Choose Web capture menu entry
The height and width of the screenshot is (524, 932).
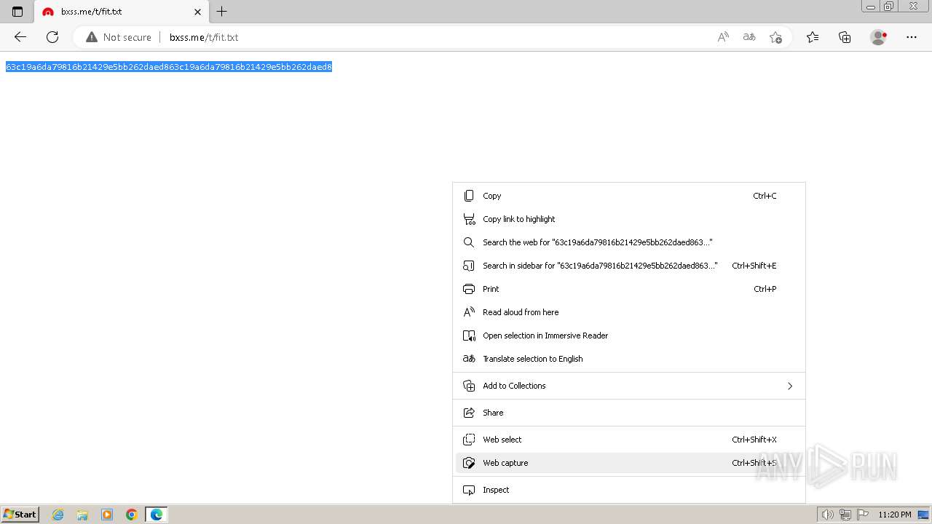(x=629, y=463)
